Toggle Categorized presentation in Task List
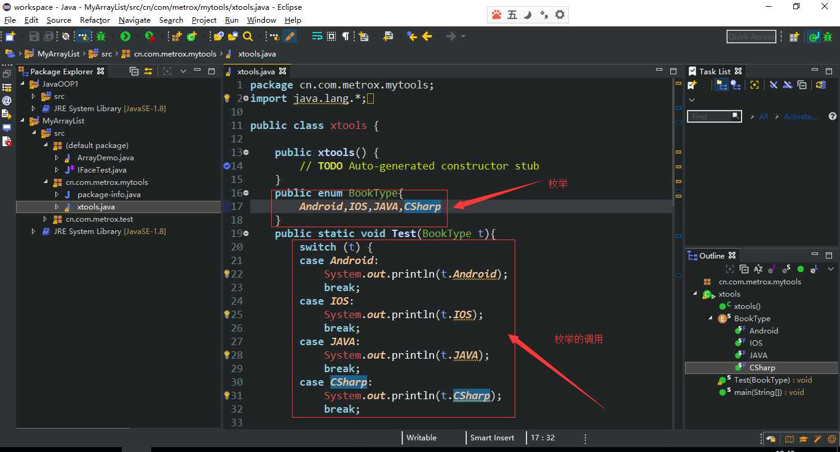This screenshot has width=840, height=452. [x=721, y=85]
